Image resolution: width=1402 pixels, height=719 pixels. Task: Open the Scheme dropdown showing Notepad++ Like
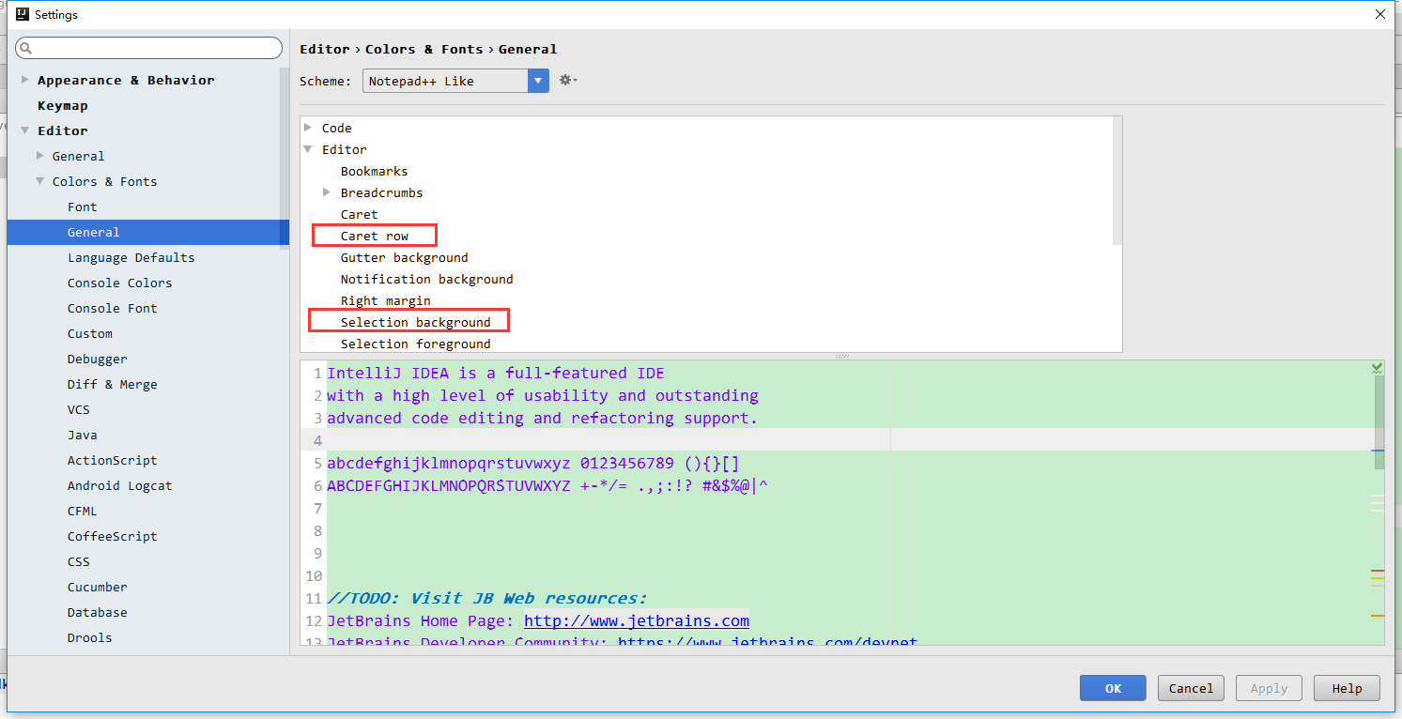tap(536, 81)
